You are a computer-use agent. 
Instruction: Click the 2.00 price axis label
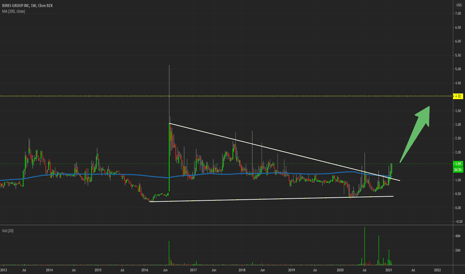(x=458, y=152)
